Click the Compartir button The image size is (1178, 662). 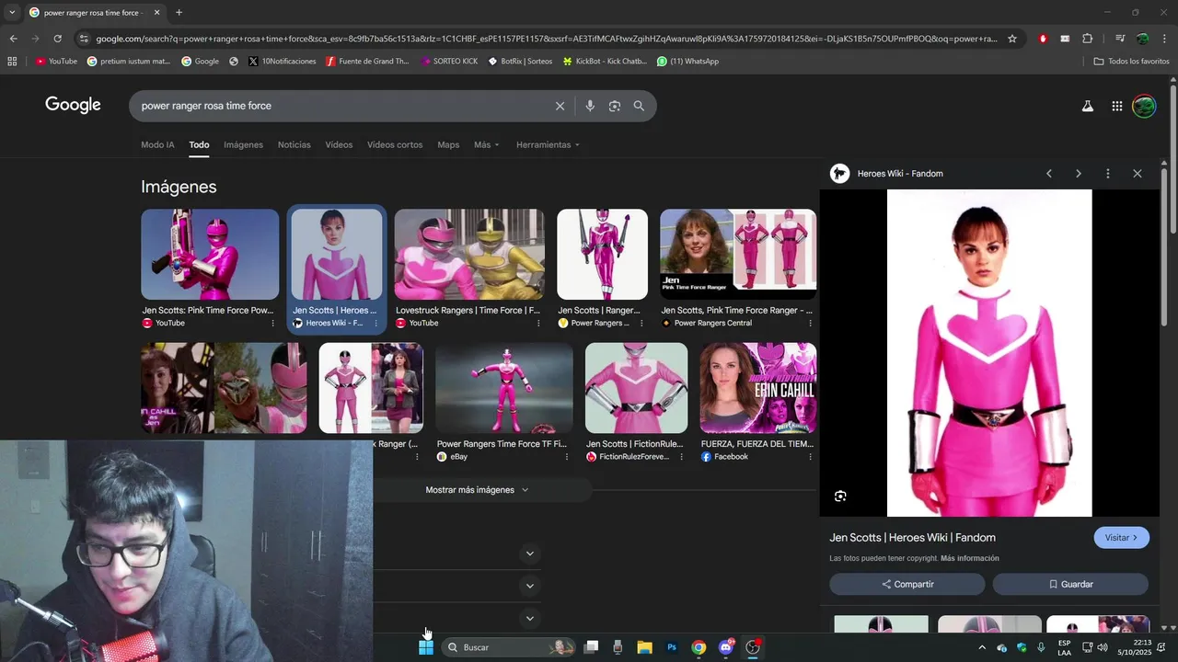[907, 584]
